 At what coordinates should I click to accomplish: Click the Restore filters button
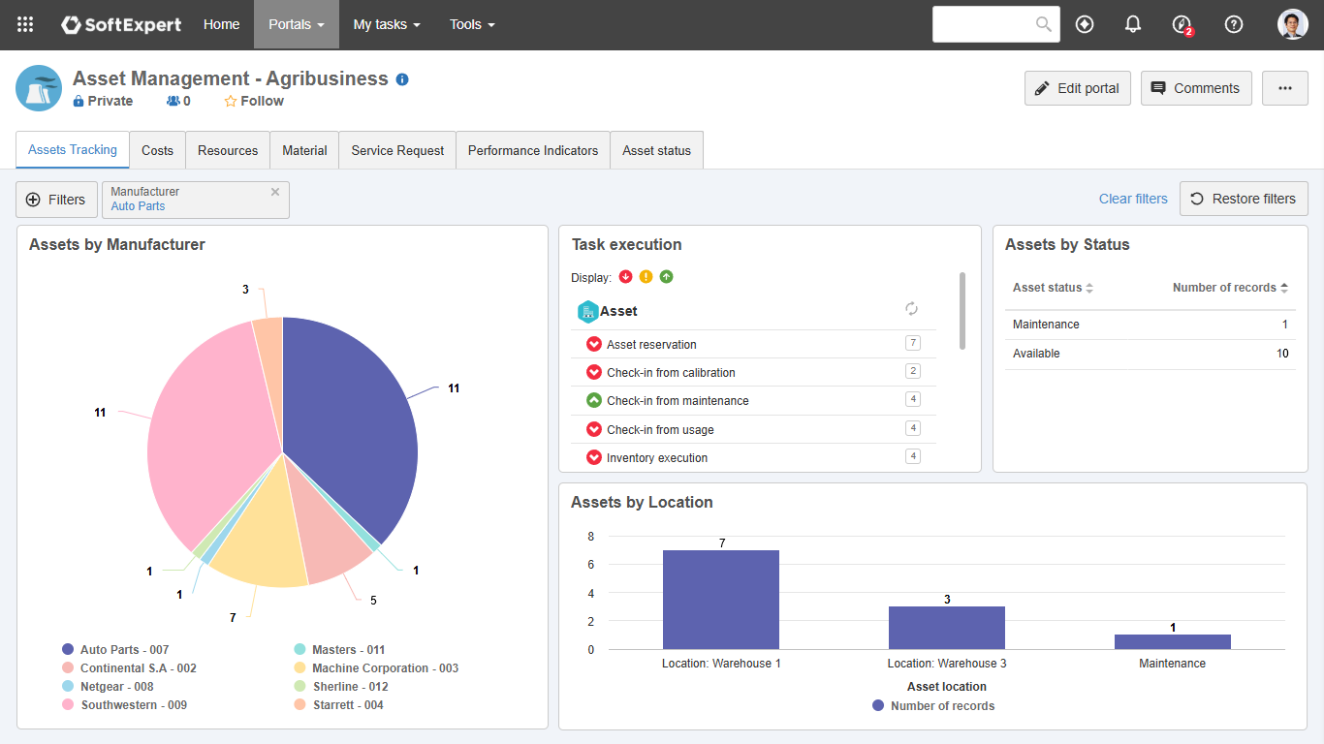pyautogui.click(x=1244, y=199)
